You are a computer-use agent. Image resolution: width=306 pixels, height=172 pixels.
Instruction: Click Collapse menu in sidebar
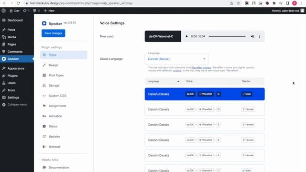pos(17,105)
